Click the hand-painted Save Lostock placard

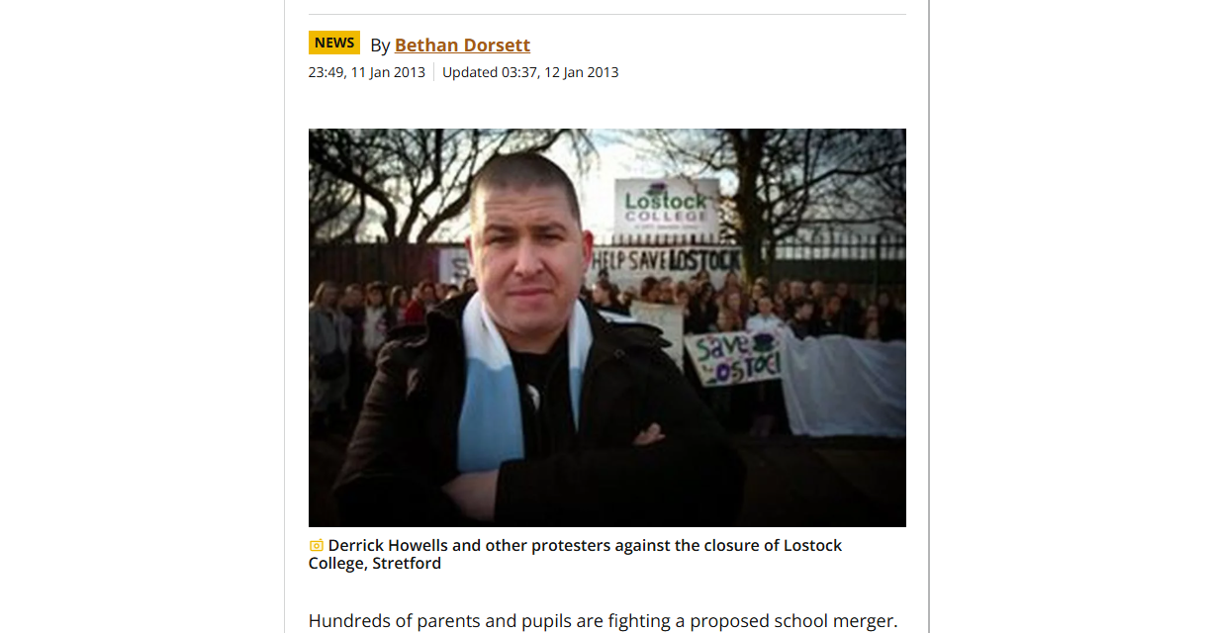coord(735,357)
